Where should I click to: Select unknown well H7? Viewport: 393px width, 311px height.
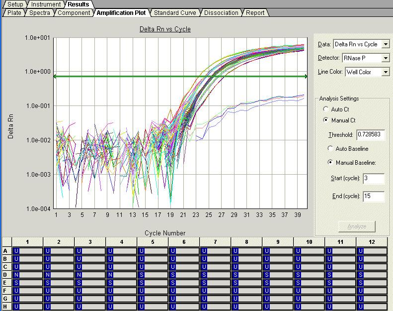click(x=215, y=307)
